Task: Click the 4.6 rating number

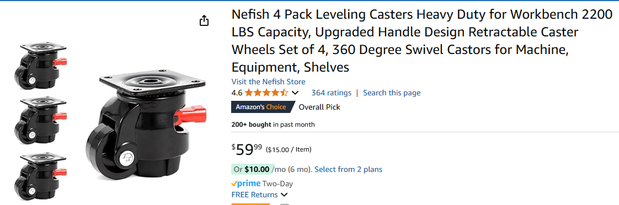Action: pyautogui.click(x=237, y=93)
